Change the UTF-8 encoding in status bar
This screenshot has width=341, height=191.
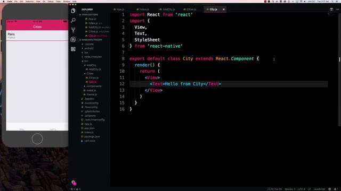[302, 189]
